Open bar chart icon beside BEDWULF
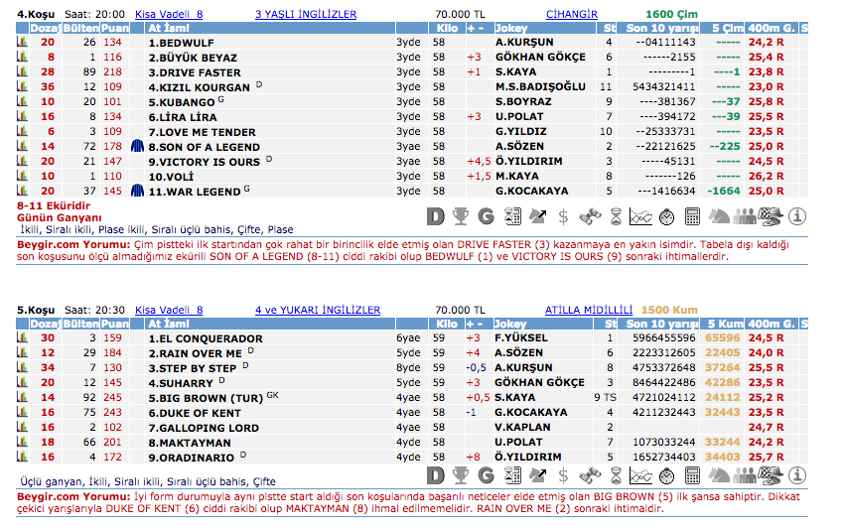Viewport: 844px width, 531px height. [22, 43]
